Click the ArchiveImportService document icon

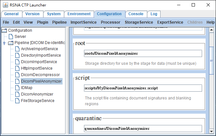17,49
